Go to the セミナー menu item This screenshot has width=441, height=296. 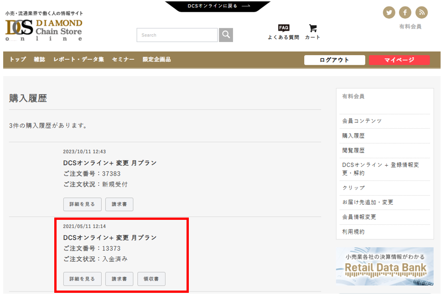(x=123, y=60)
